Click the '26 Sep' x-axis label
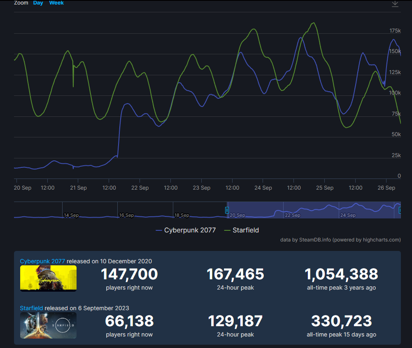Viewport: 412px width, 348px height. click(x=386, y=188)
